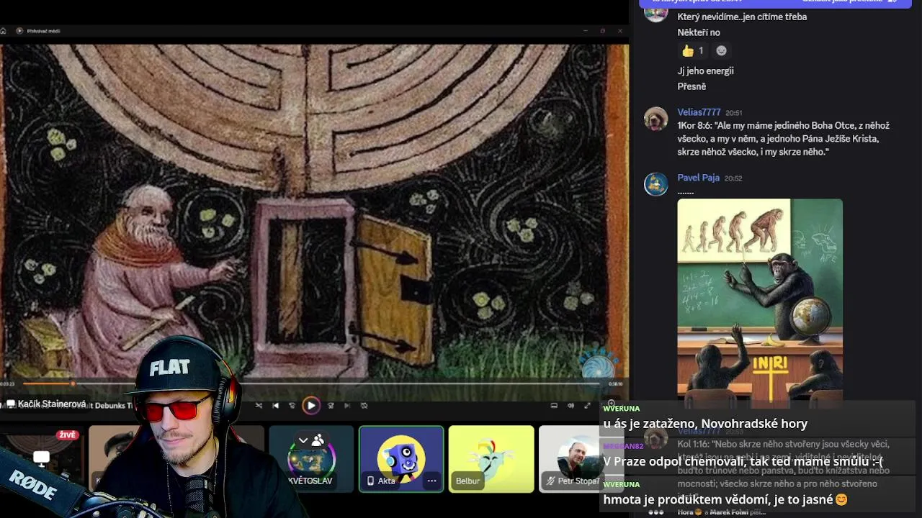Click Pavel Paja's avatar in chat
922x518 pixels.
(655, 184)
